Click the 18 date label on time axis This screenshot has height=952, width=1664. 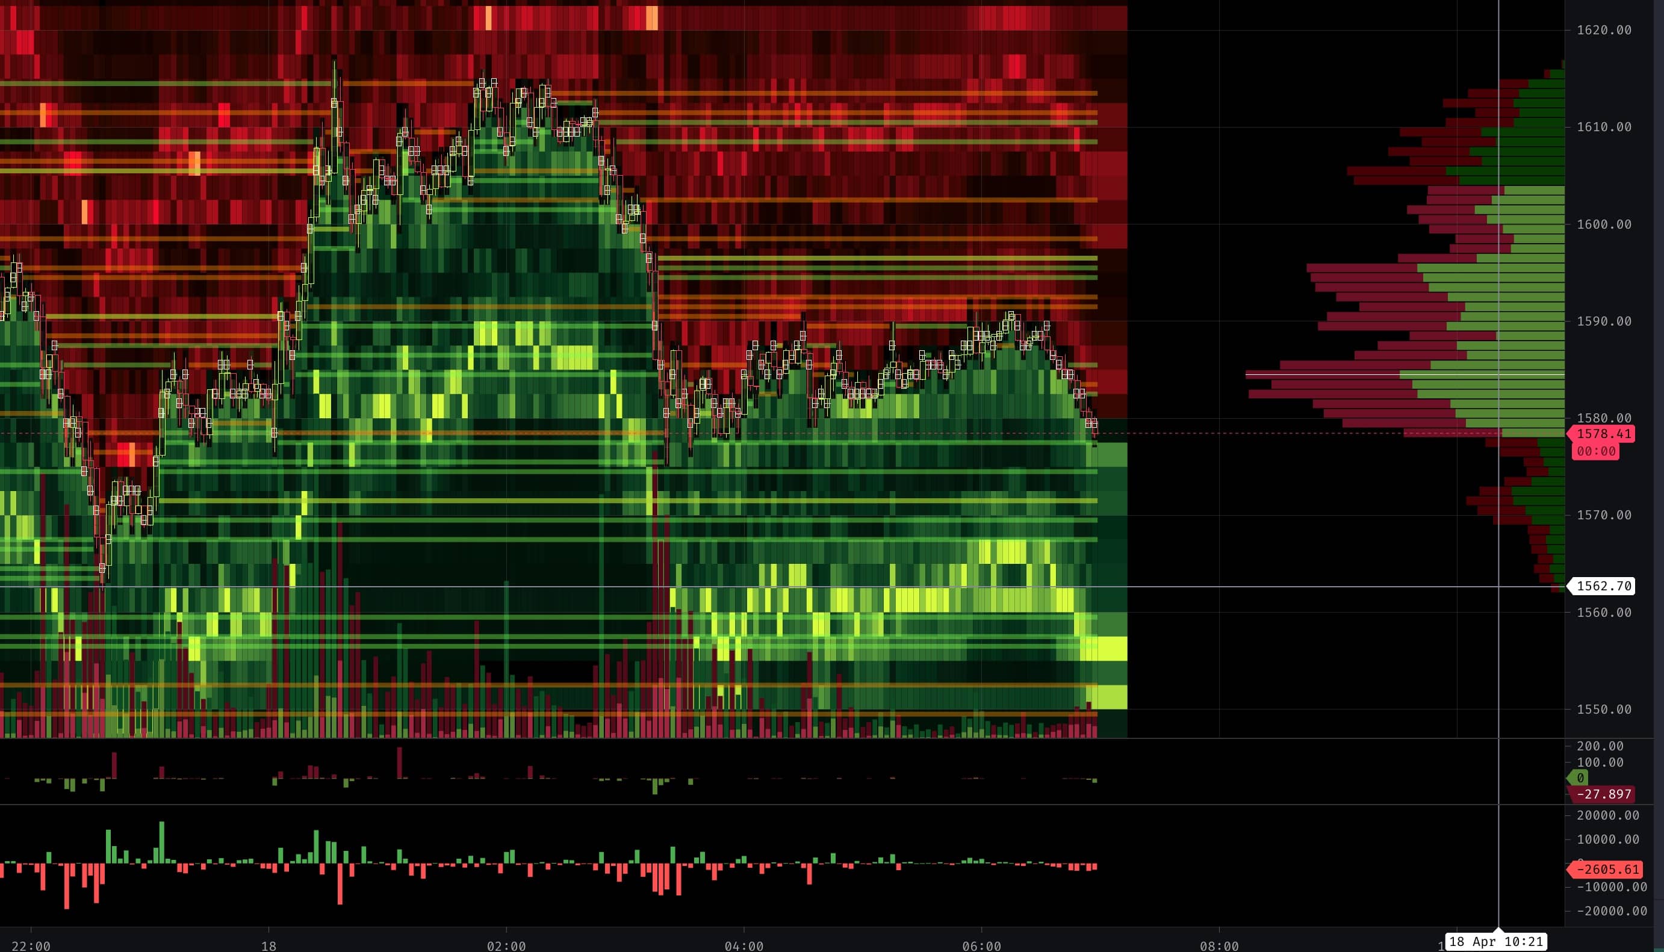(x=268, y=945)
